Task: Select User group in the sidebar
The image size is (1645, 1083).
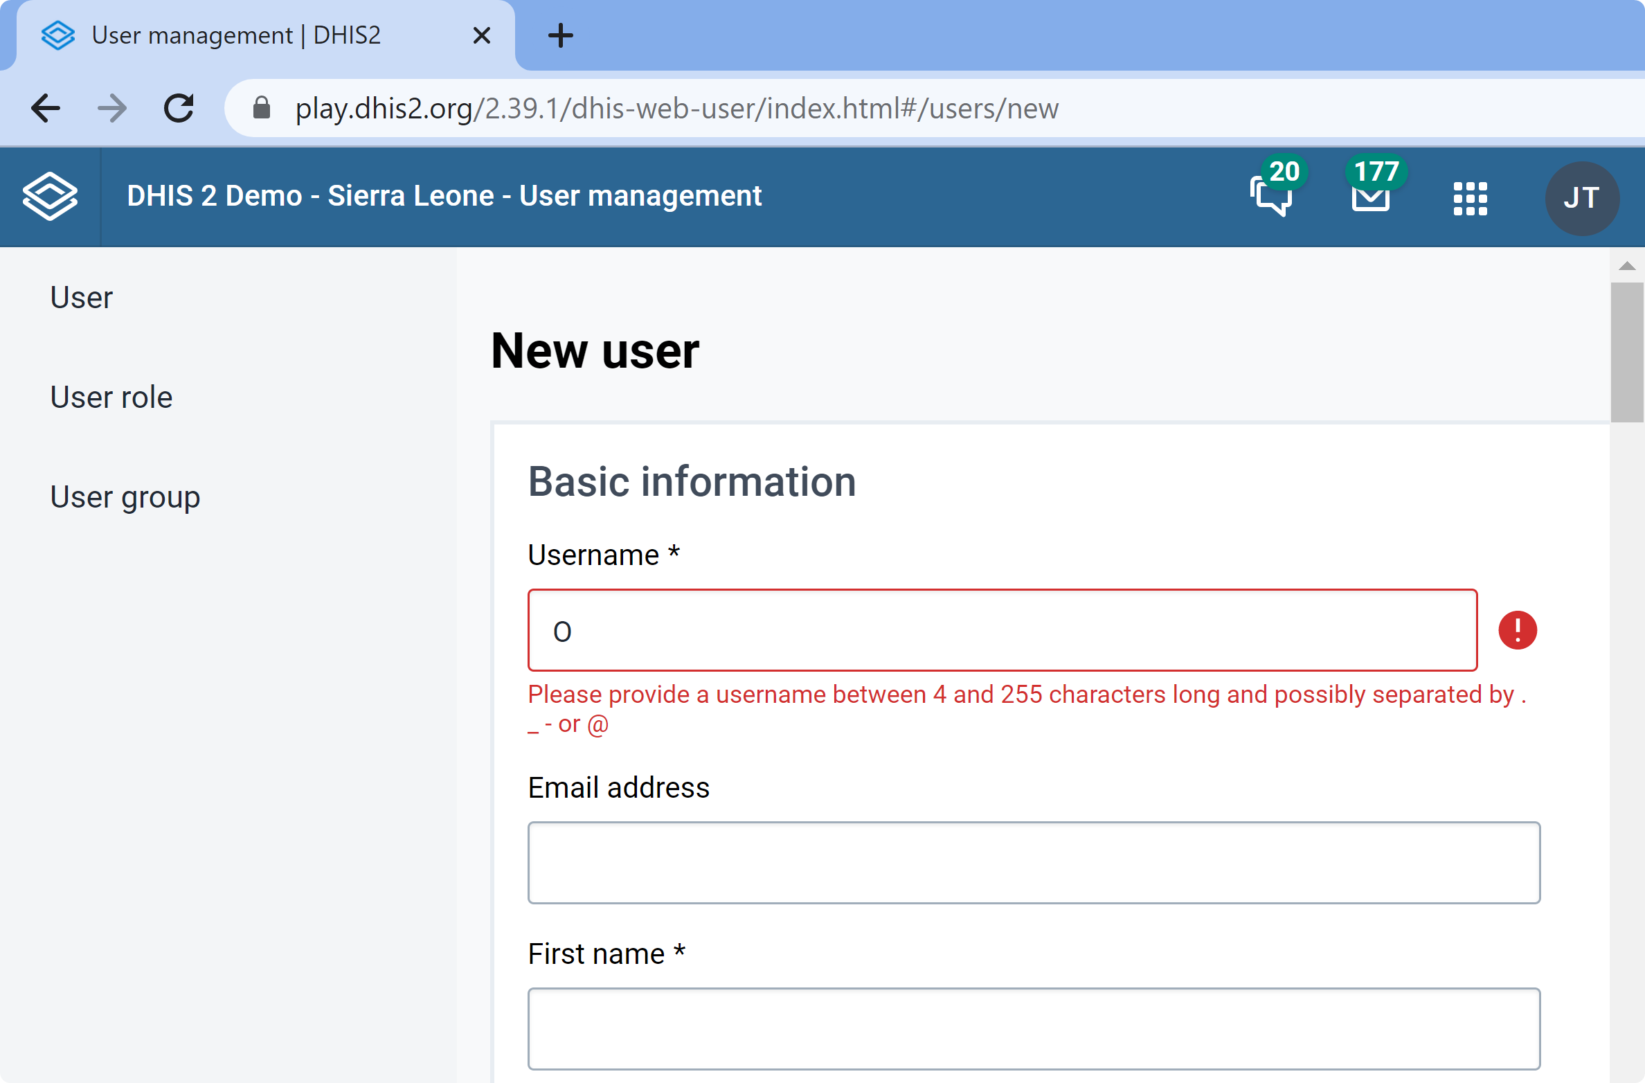Action: pyautogui.click(x=125, y=496)
